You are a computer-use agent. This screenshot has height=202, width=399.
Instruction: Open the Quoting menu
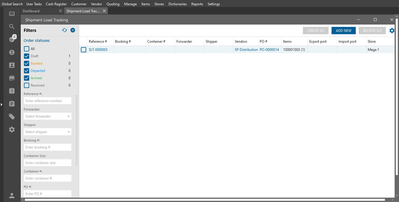pos(113,4)
